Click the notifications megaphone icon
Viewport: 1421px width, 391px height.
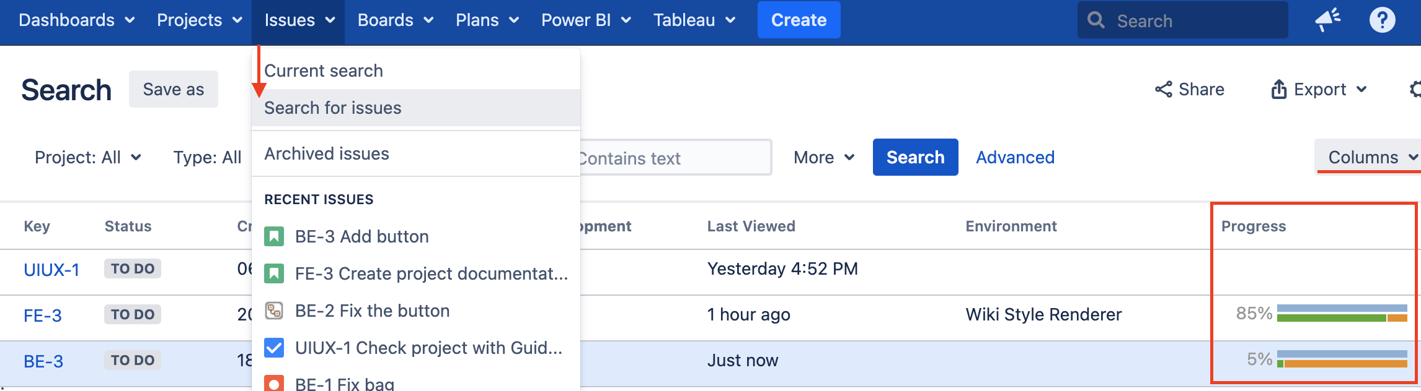tap(1327, 20)
